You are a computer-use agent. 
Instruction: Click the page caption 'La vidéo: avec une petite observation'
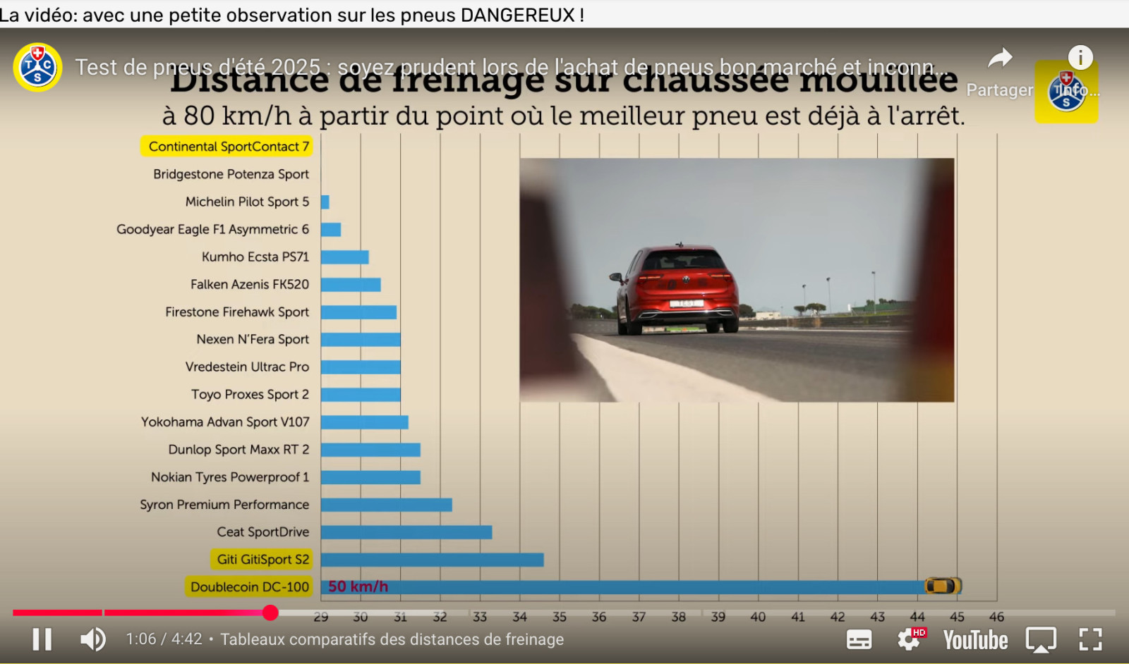(292, 15)
